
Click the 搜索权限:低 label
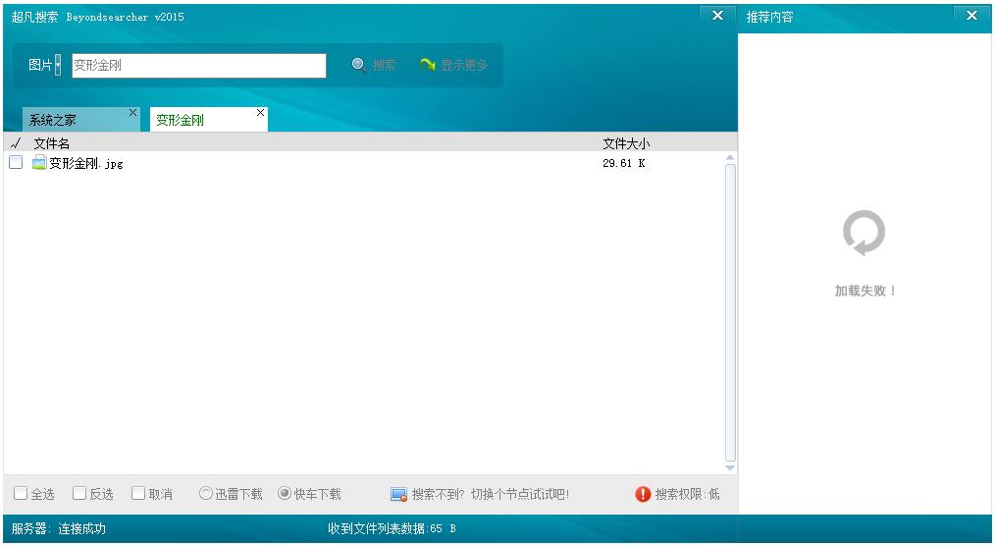[x=687, y=494]
